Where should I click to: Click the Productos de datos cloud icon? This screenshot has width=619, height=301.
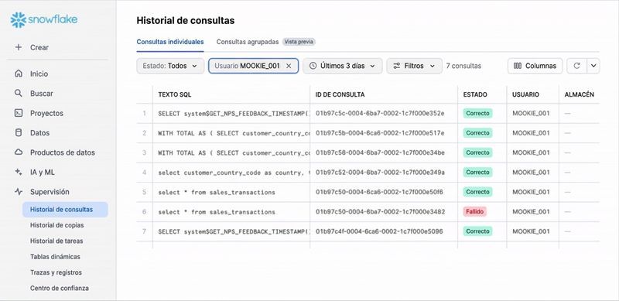[x=18, y=152]
